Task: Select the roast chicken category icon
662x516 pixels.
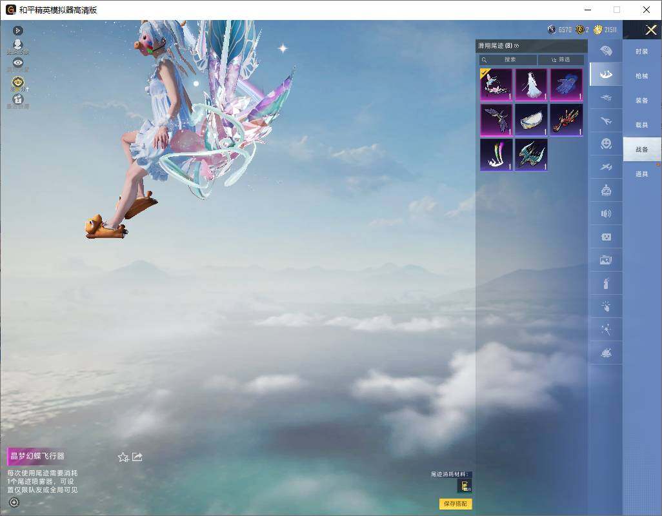Action: pos(606,353)
